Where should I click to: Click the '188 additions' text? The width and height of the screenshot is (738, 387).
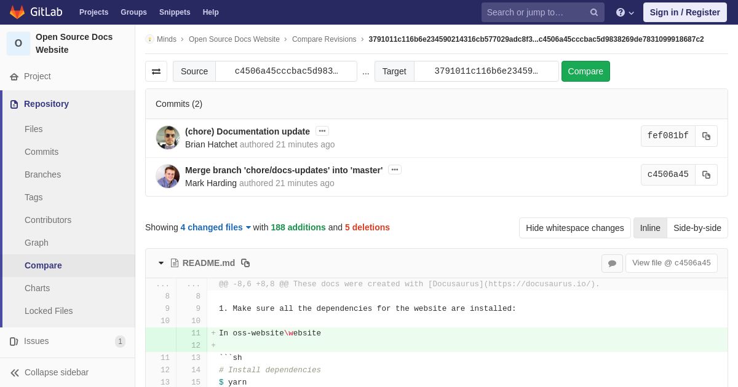point(298,227)
